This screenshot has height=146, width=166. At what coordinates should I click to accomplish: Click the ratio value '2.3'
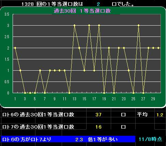pyautogui.click(x=79, y=140)
